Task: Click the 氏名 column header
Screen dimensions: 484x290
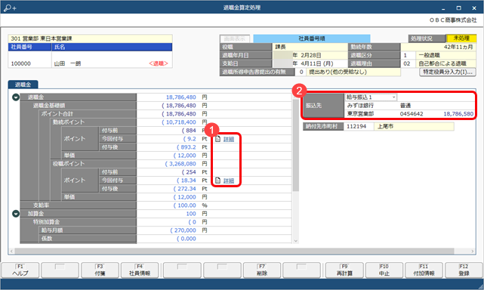Action: [112, 47]
